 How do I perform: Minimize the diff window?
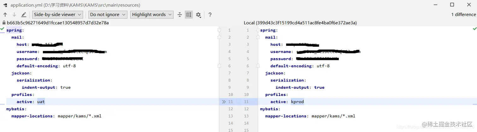click(436, 5)
